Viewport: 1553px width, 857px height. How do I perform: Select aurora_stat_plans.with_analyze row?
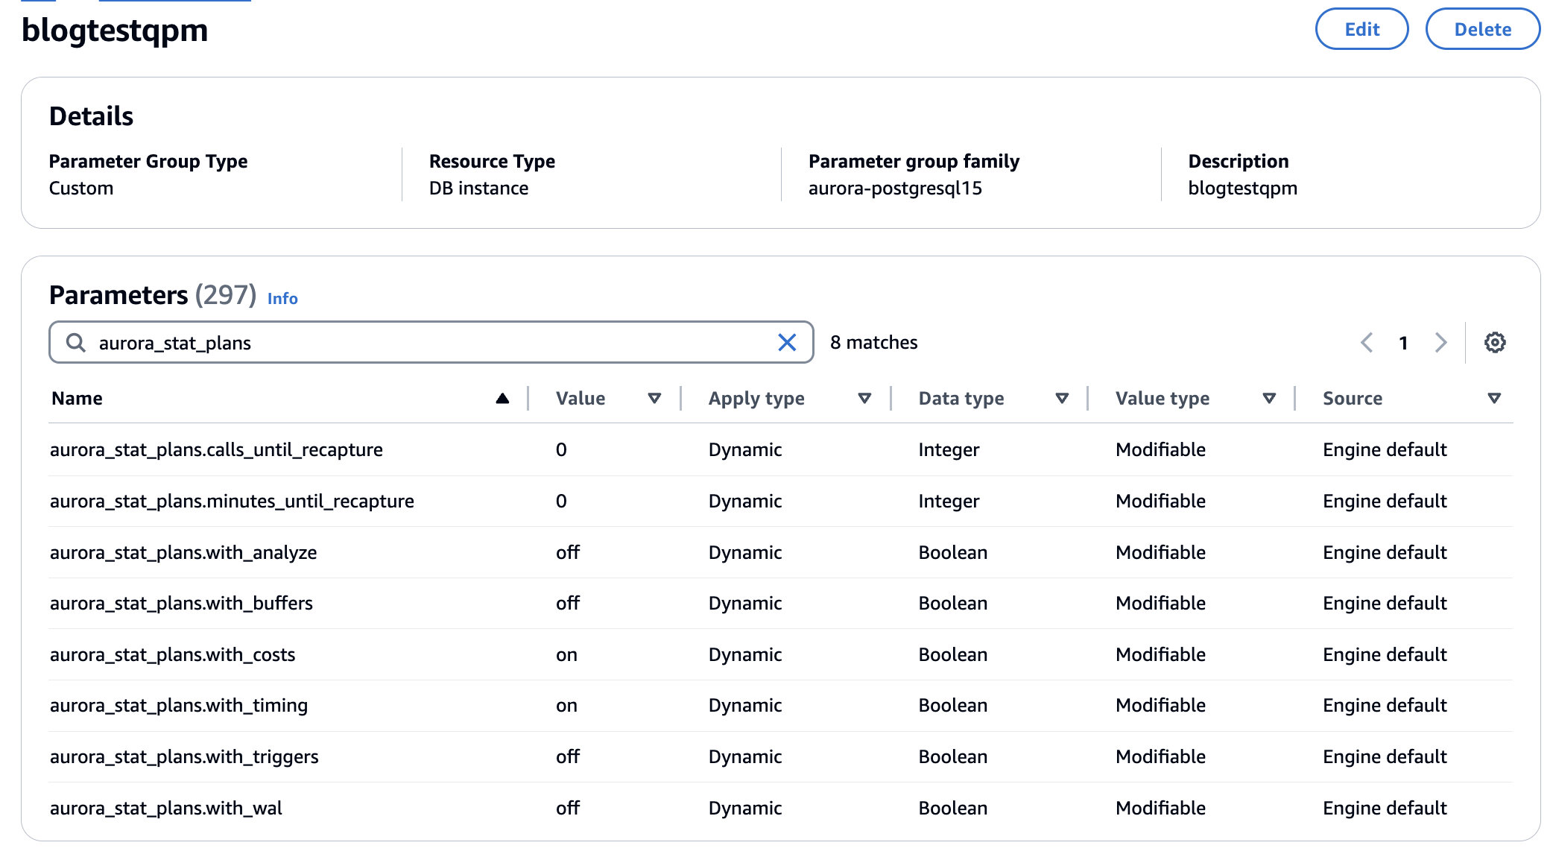click(x=183, y=552)
